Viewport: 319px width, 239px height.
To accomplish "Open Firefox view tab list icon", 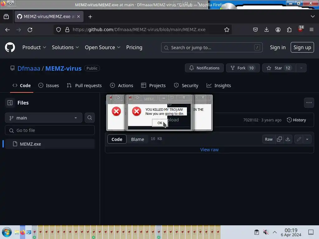I will pos(6,17).
